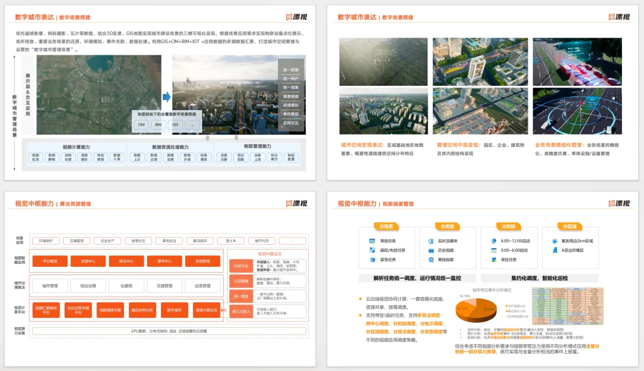644x371 pixels.
Task: Click the orange pie chart
Action: (476, 311)
